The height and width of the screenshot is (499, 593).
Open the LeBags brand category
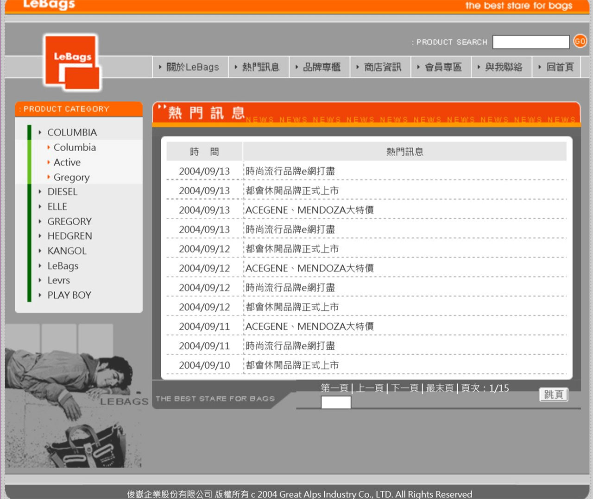click(63, 266)
